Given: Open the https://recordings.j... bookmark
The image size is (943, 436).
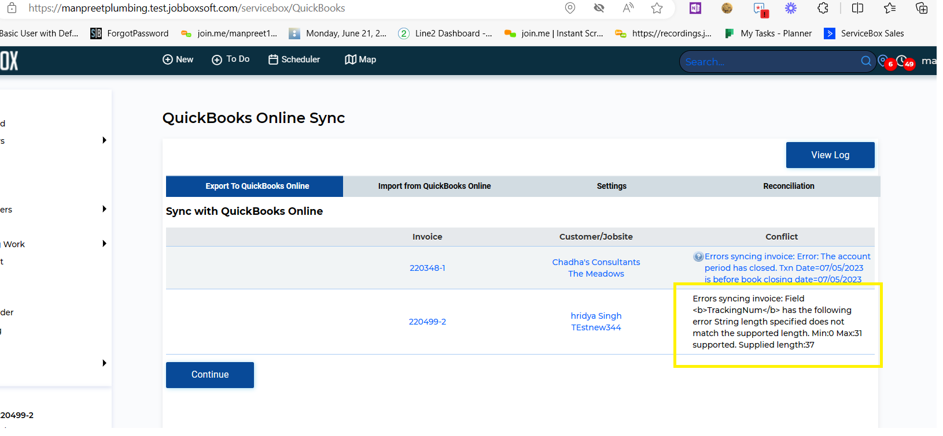Looking at the screenshot, I should pos(664,33).
